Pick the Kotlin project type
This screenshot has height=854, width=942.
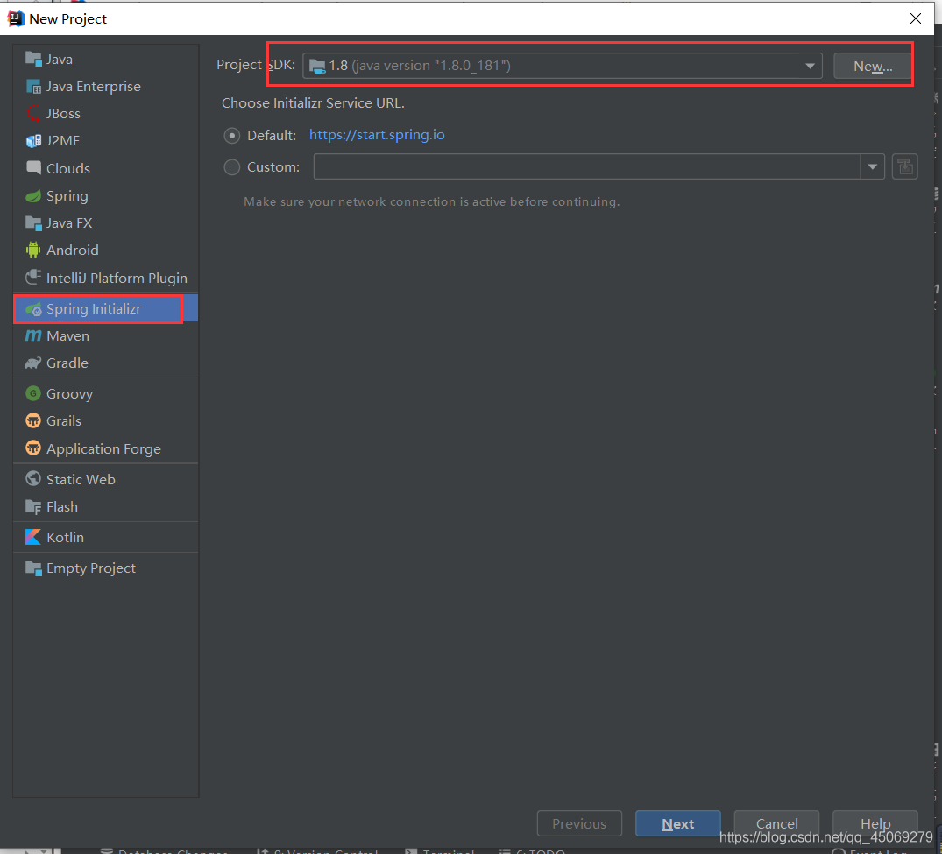coord(106,537)
